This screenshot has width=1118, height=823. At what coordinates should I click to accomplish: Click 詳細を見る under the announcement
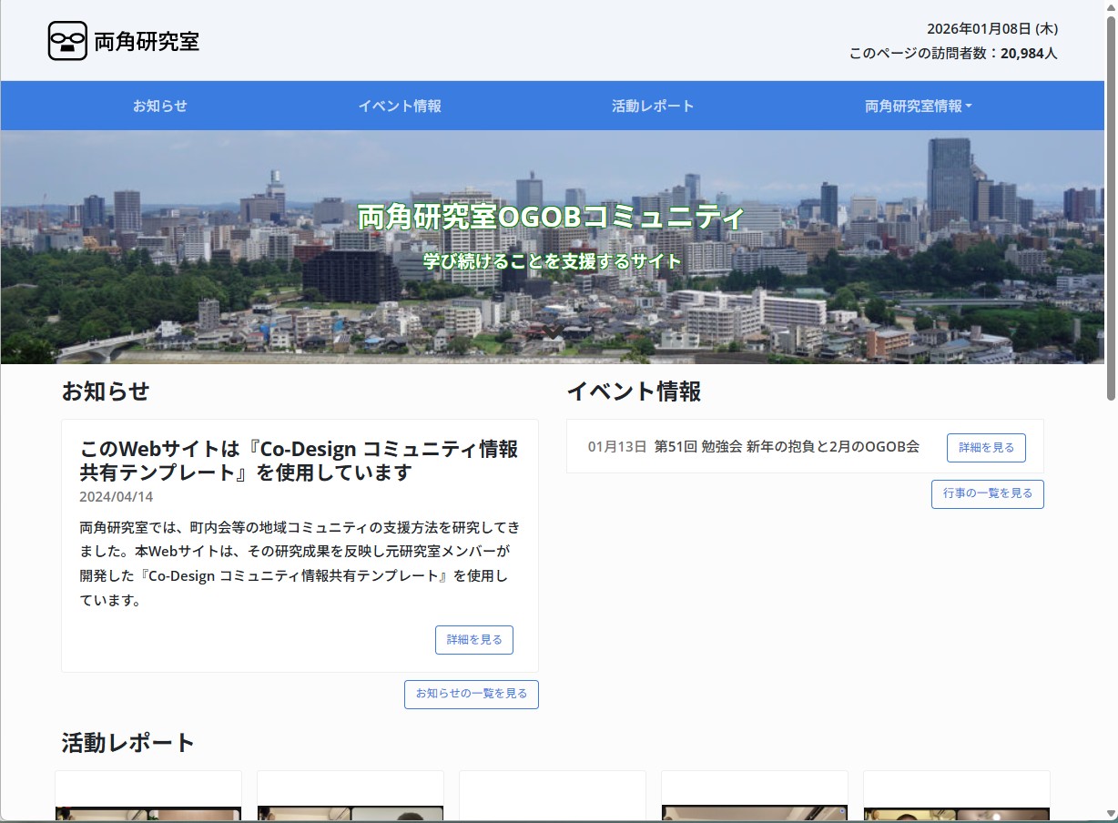(x=473, y=639)
